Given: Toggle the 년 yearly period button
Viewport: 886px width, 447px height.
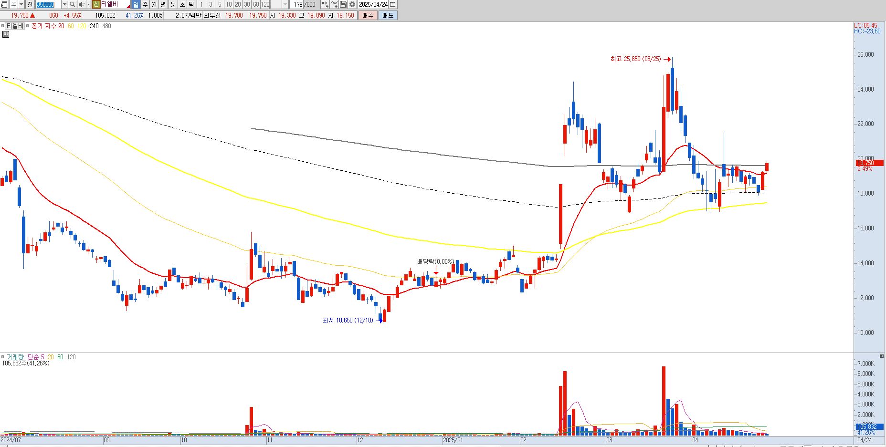Looking at the screenshot, I should [x=163, y=4].
